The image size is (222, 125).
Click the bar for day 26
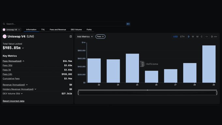pos(151,77)
